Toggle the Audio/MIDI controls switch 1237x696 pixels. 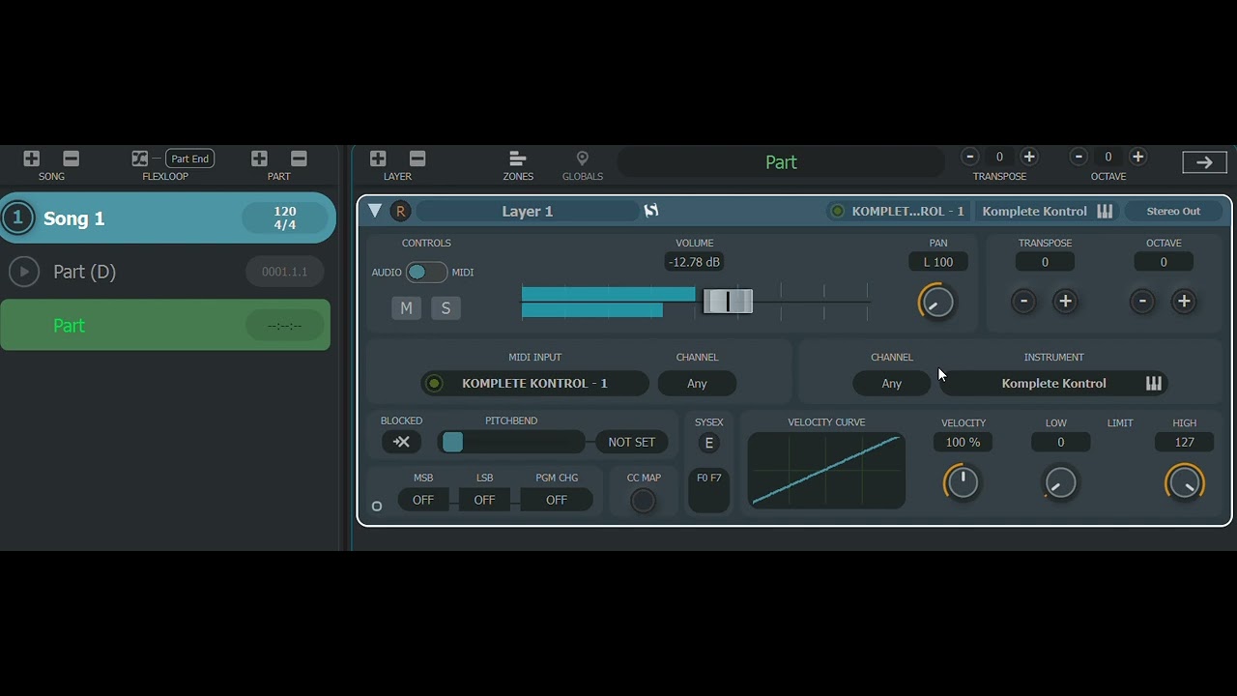pyautogui.click(x=425, y=273)
